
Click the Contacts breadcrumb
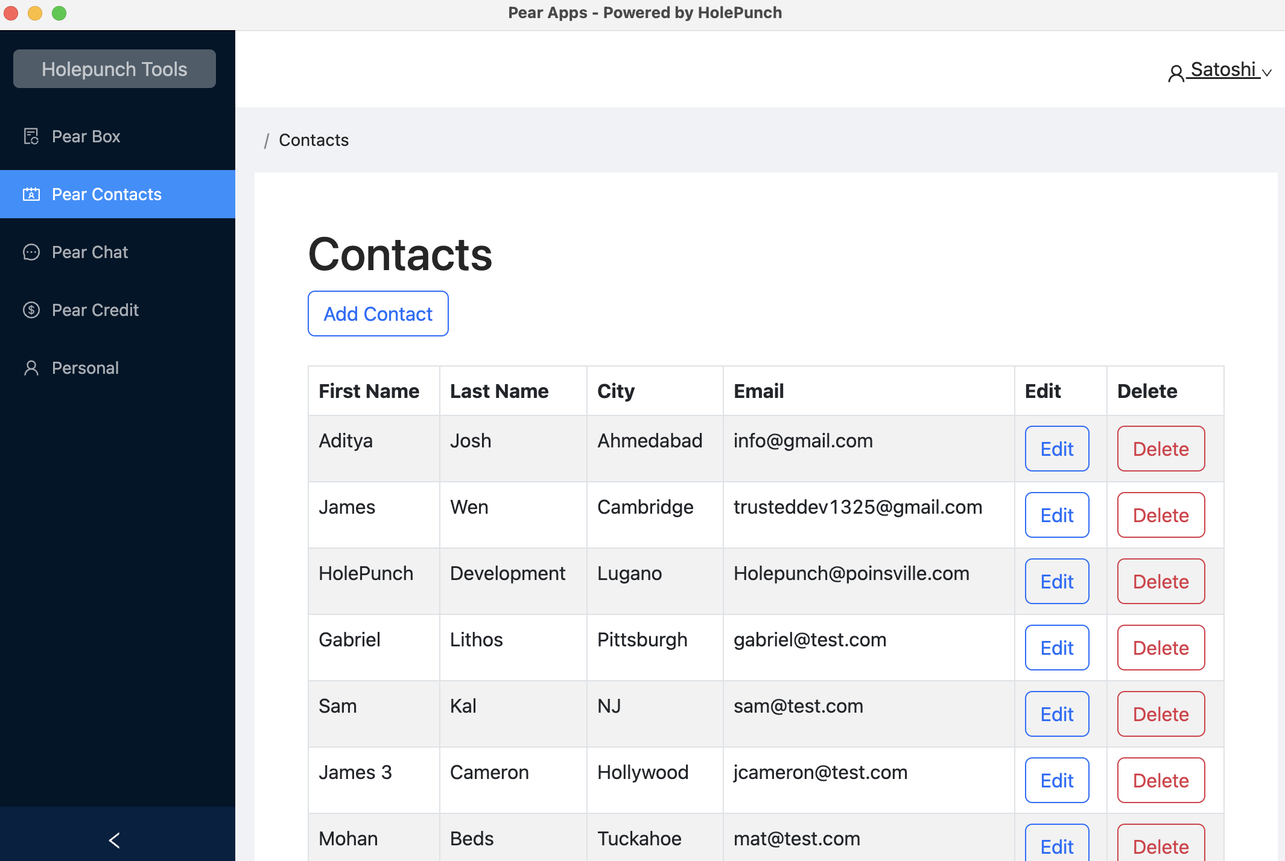314,140
